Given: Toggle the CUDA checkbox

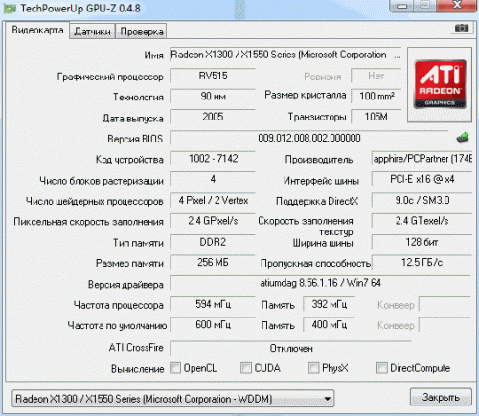Looking at the screenshot, I should point(246,368).
